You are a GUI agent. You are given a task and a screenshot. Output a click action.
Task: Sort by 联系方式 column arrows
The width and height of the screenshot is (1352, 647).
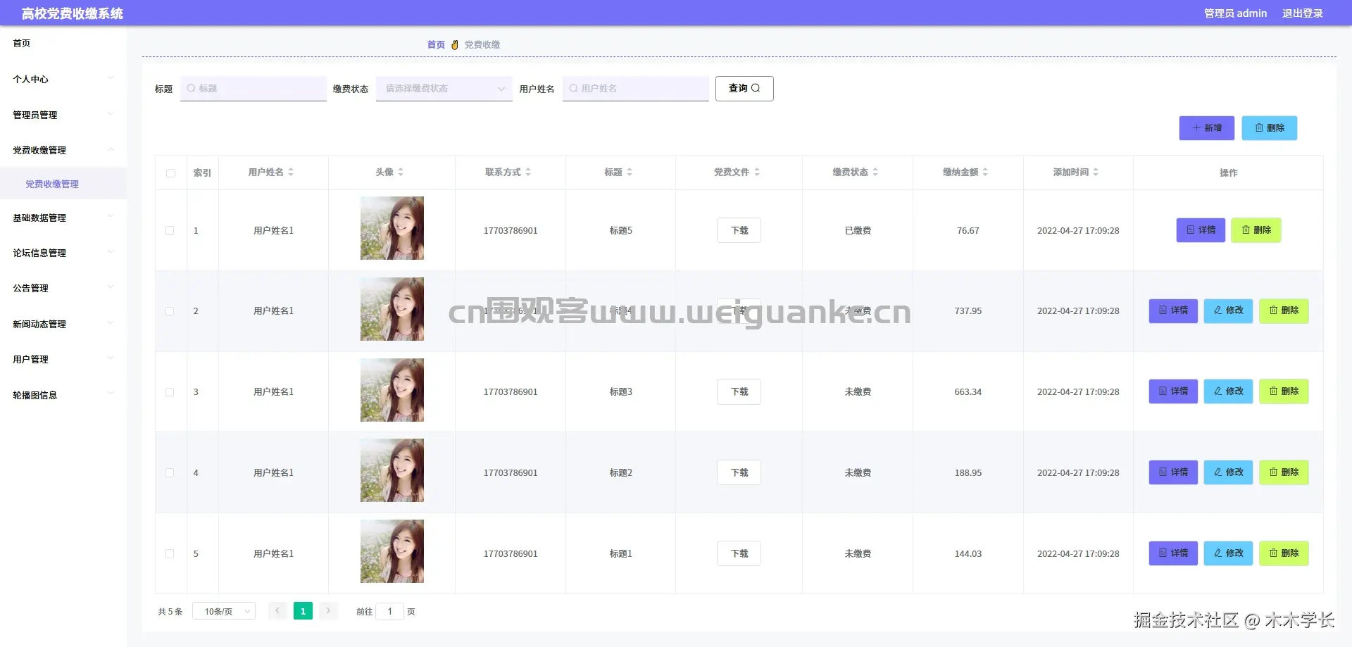528,172
